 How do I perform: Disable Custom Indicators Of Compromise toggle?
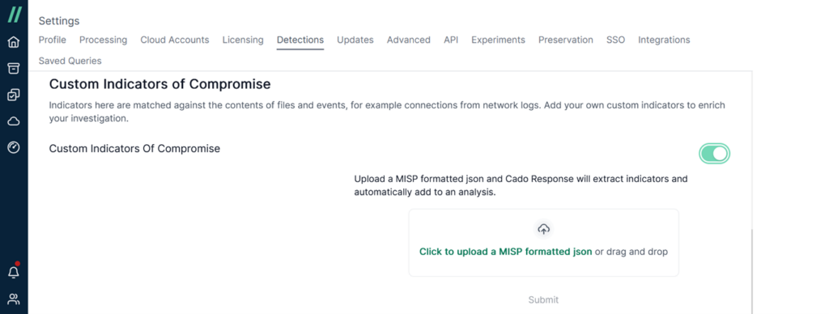coord(714,154)
